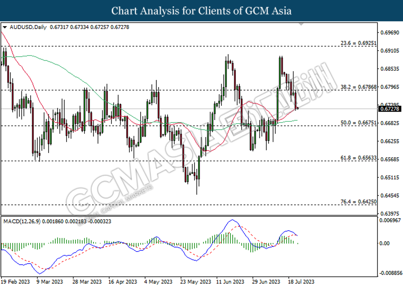Click the 11 Jun 2023 date label
Image resolution: width=403 pixels, height=288 pixels.
point(230,282)
